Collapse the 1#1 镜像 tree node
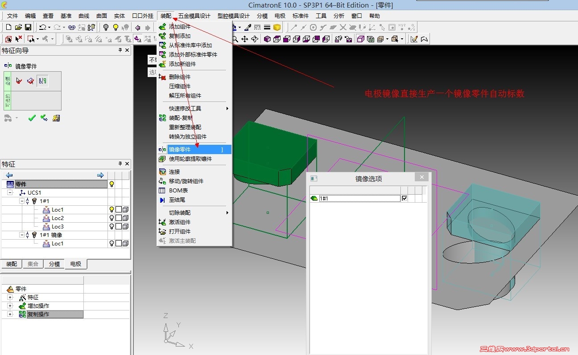This screenshot has height=355, width=578. 22,235
